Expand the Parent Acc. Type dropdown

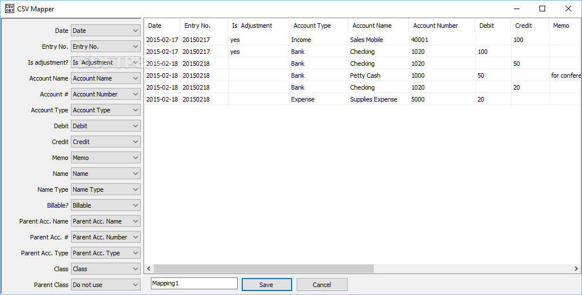coord(106,252)
